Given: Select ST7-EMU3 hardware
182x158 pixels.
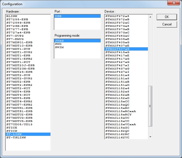Looking at the screenshot, I should pyautogui.click(x=28, y=39).
